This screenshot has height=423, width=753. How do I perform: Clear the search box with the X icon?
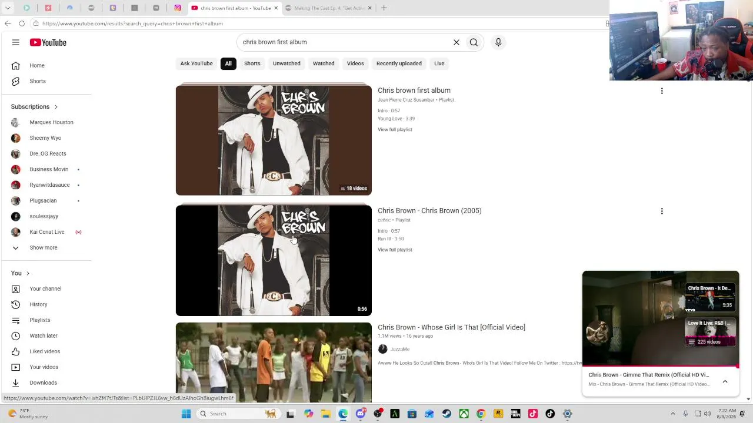(457, 42)
